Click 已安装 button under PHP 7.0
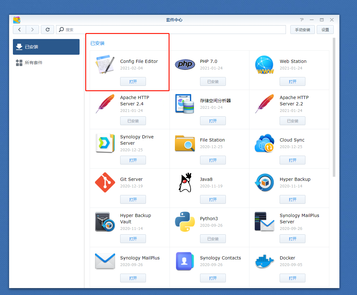 pos(213,81)
